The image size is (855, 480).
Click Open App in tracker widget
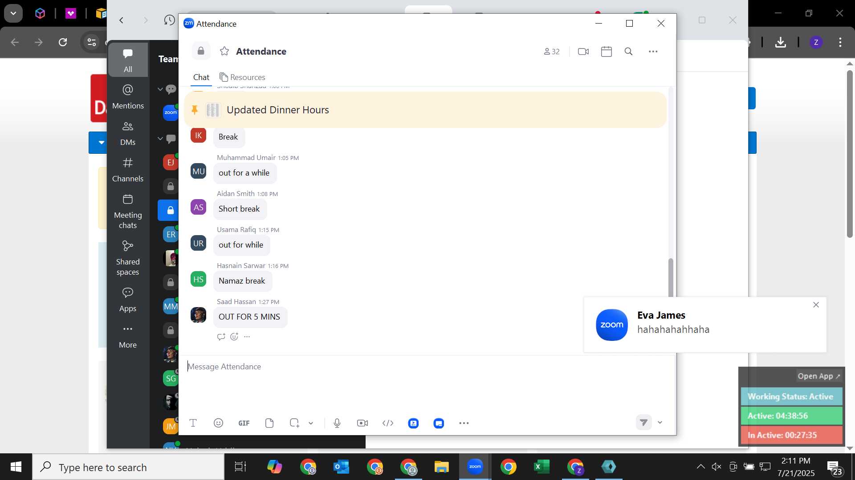pos(819,376)
